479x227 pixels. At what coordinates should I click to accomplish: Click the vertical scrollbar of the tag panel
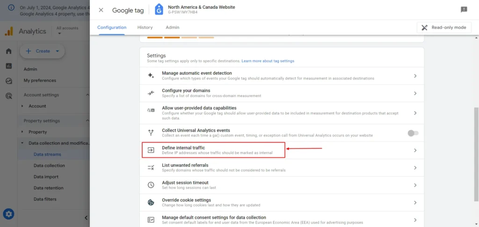point(476,154)
